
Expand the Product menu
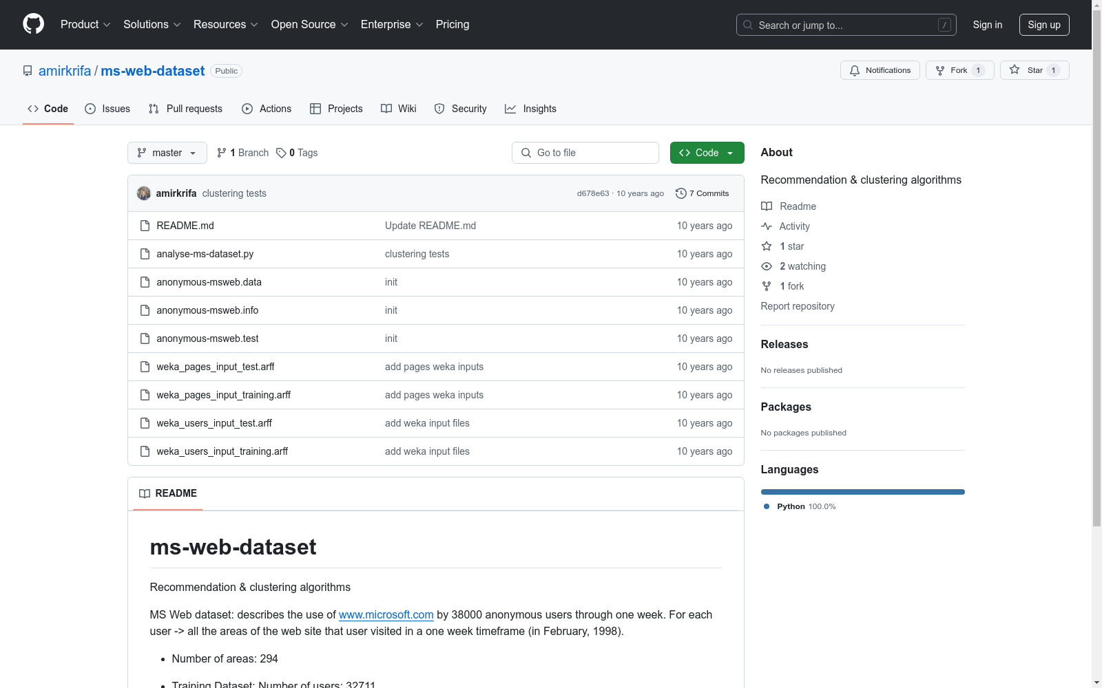(85, 25)
